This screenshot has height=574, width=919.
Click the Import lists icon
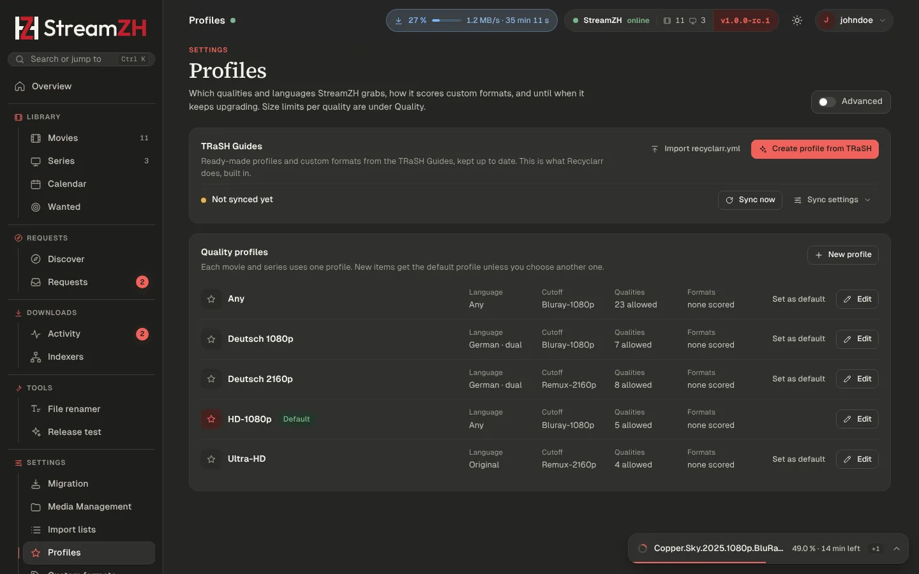36,530
